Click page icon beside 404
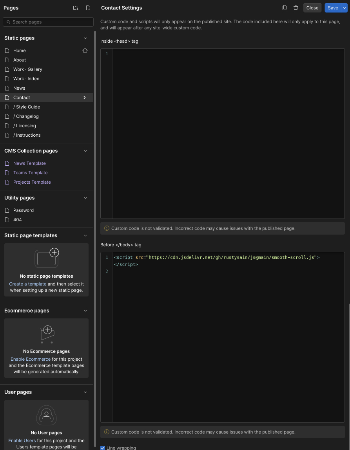 tap(7, 220)
